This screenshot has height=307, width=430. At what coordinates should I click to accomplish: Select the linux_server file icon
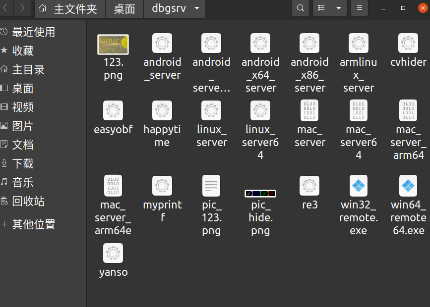tap(211, 110)
